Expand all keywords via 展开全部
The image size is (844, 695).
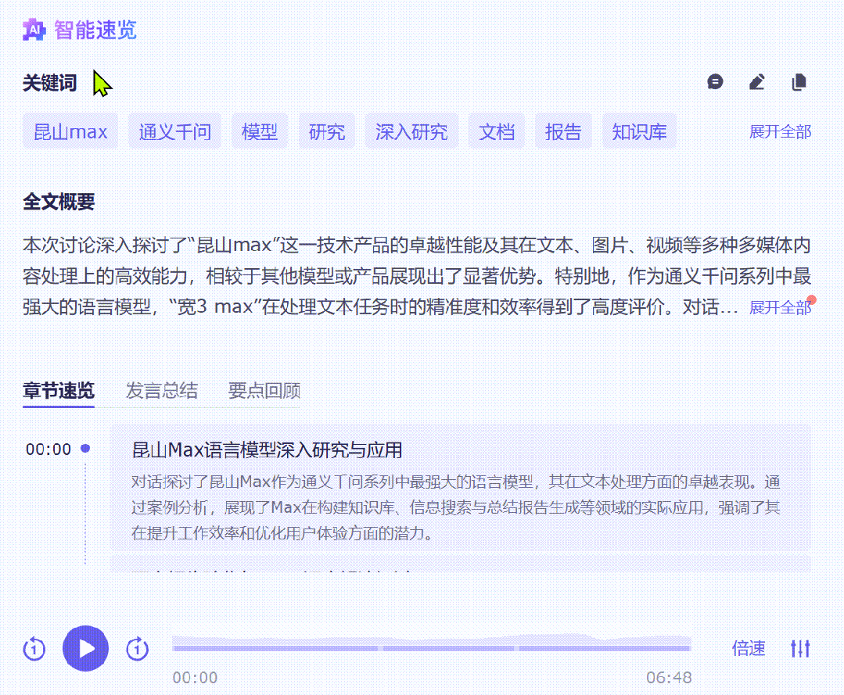(779, 132)
